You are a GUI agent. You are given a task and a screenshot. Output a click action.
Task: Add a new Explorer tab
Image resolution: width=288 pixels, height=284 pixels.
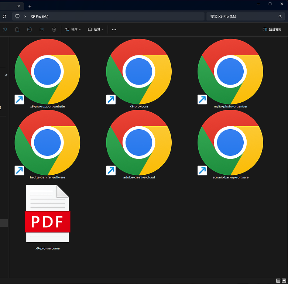pyautogui.click(x=30, y=6)
